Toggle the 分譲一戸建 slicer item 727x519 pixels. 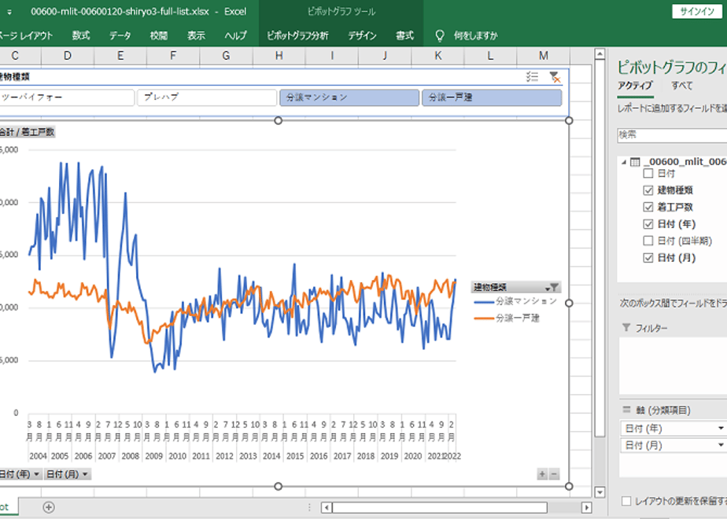point(492,98)
